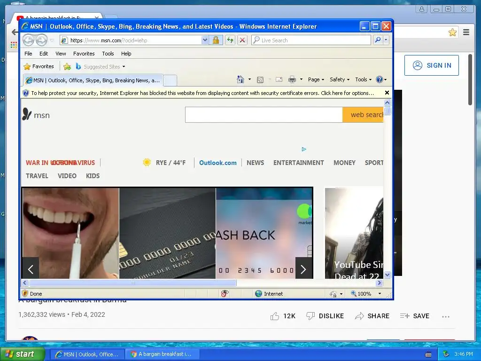Open the Outlook.com link
The image size is (481, 361).
pos(218,163)
